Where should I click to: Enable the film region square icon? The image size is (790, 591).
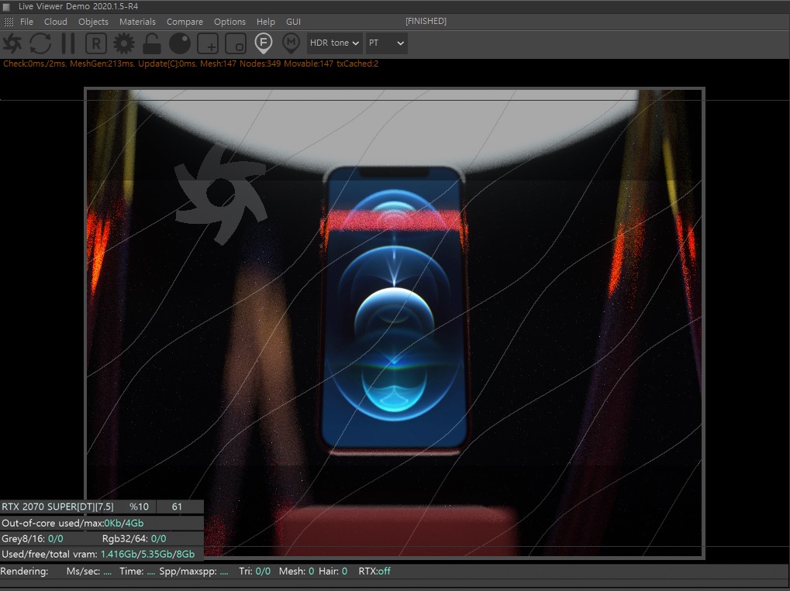click(x=235, y=43)
